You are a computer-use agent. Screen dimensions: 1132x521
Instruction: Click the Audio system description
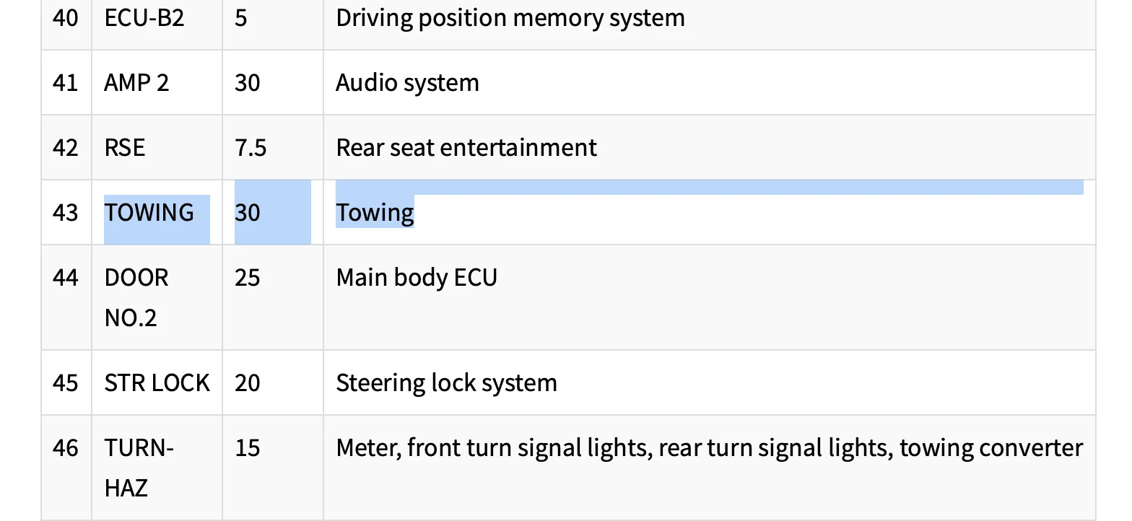(407, 82)
